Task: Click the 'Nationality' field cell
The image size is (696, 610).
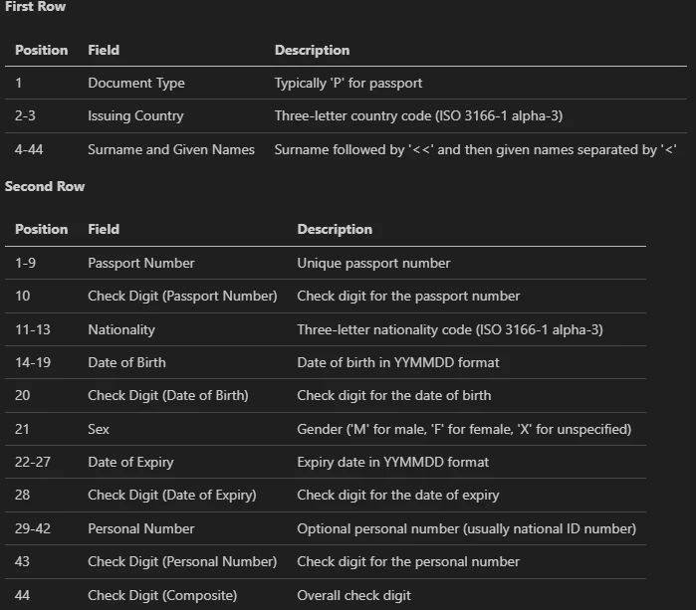Action: (x=121, y=329)
